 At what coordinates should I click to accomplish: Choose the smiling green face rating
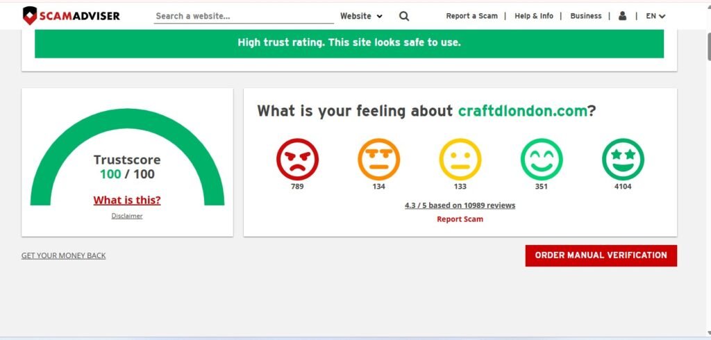coord(542,160)
